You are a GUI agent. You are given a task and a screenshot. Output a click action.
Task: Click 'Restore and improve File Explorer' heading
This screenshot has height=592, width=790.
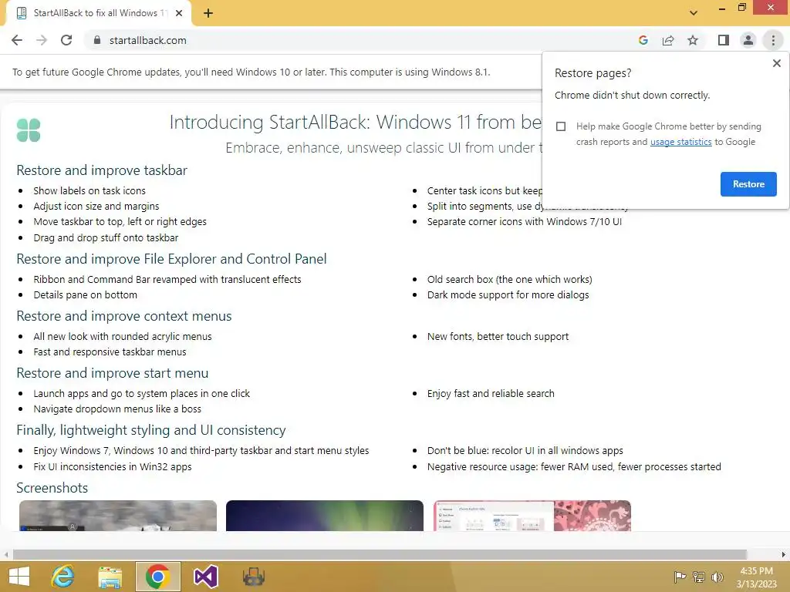click(171, 259)
